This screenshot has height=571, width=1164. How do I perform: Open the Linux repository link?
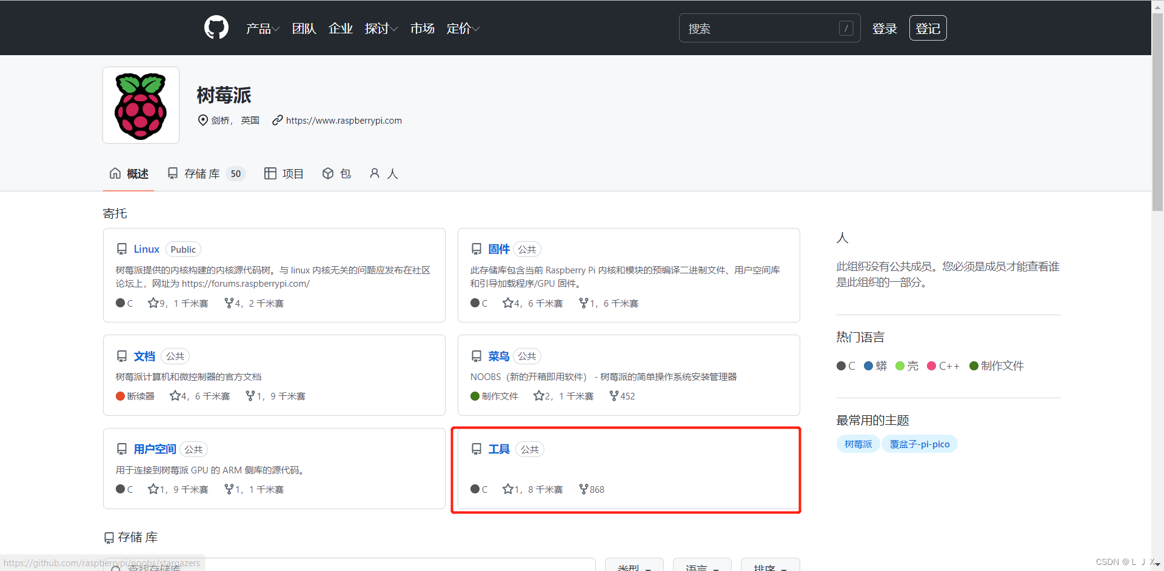coord(147,249)
